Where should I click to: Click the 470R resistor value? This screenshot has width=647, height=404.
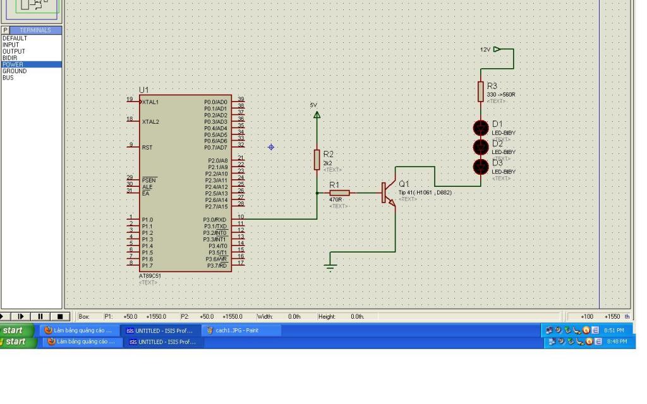(x=336, y=199)
